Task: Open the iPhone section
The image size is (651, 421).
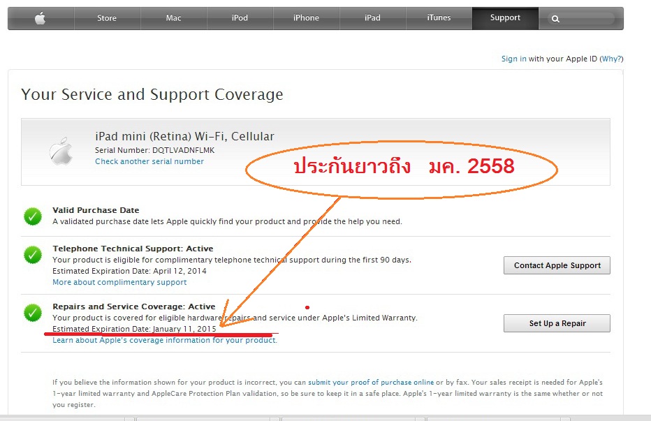Action: 306,18
